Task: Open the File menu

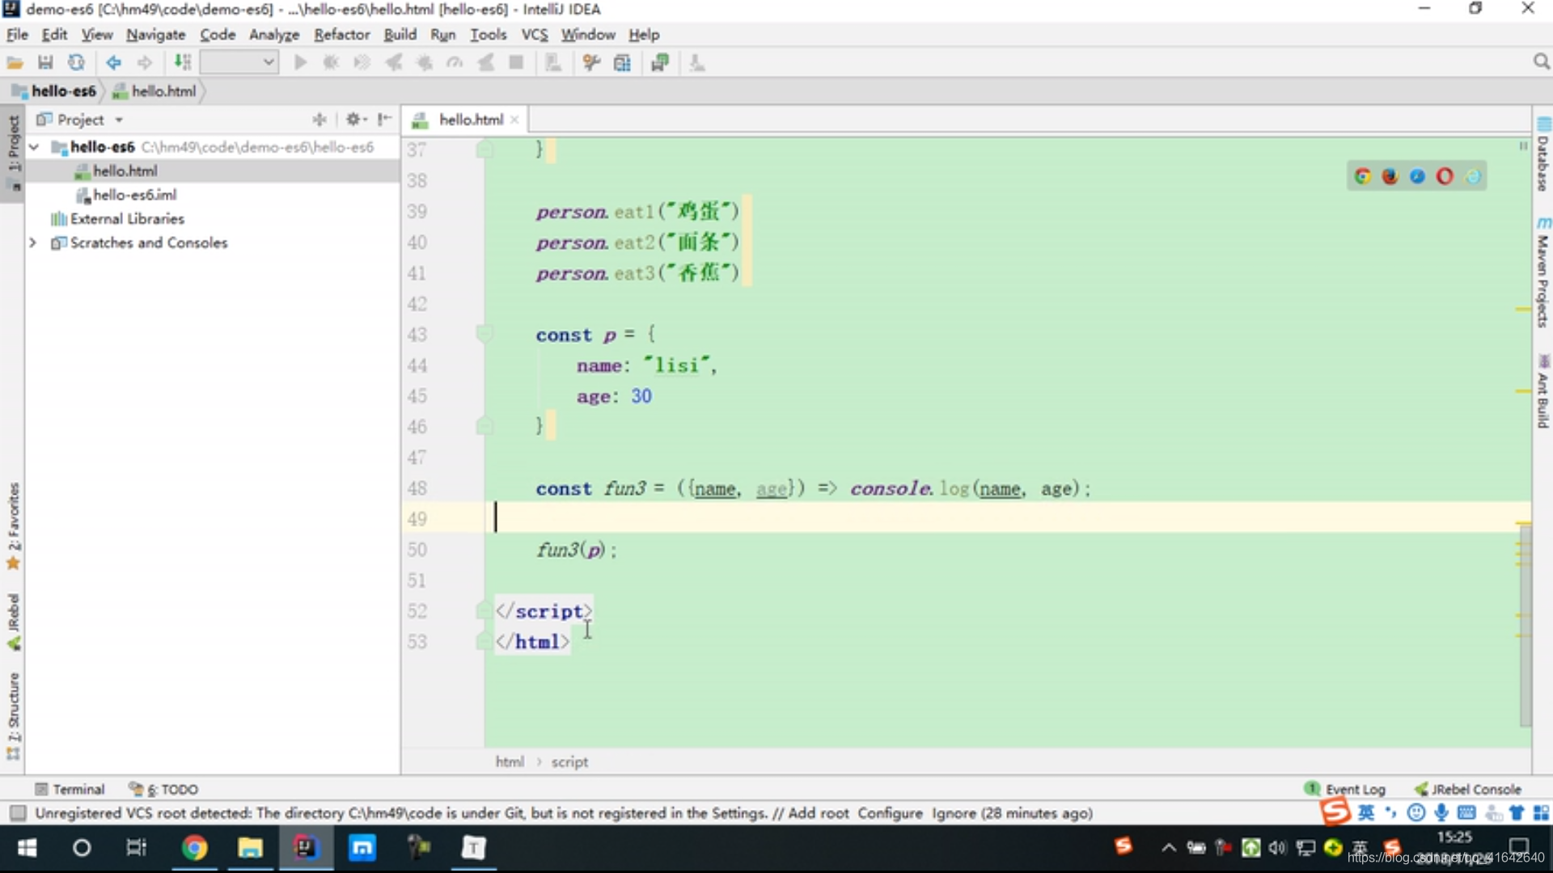Action: tap(17, 35)
